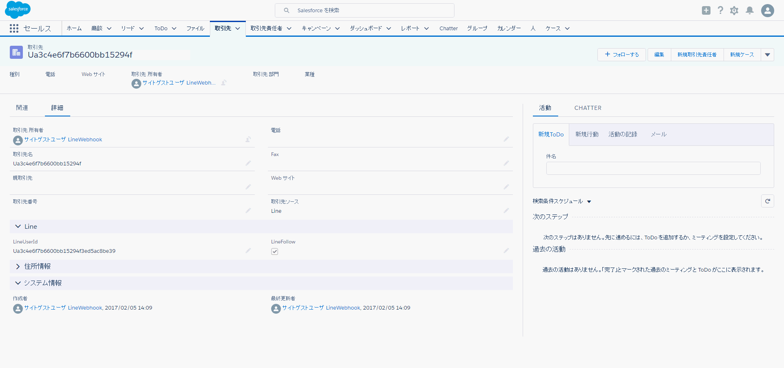The image size is (784, 368).
Task: Go to the Chatter nav tab
Action: (448, 29)
